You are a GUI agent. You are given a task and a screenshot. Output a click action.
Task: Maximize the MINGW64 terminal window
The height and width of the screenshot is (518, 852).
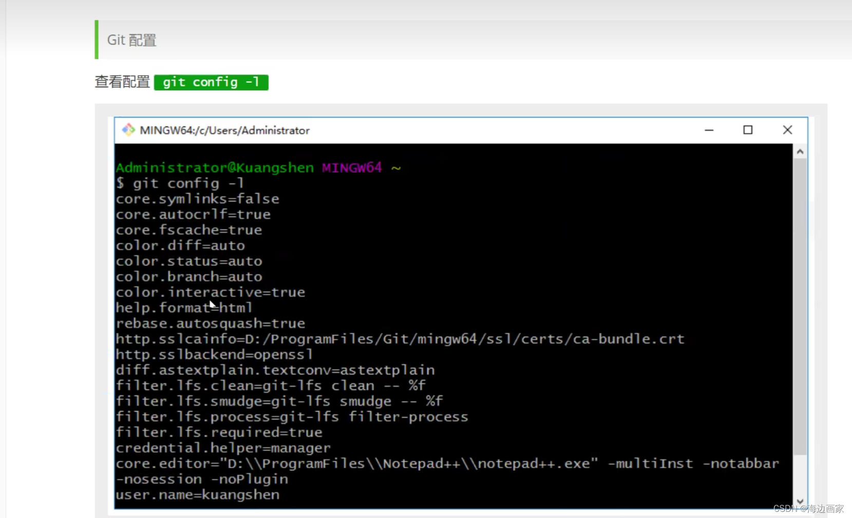point(748,130)
